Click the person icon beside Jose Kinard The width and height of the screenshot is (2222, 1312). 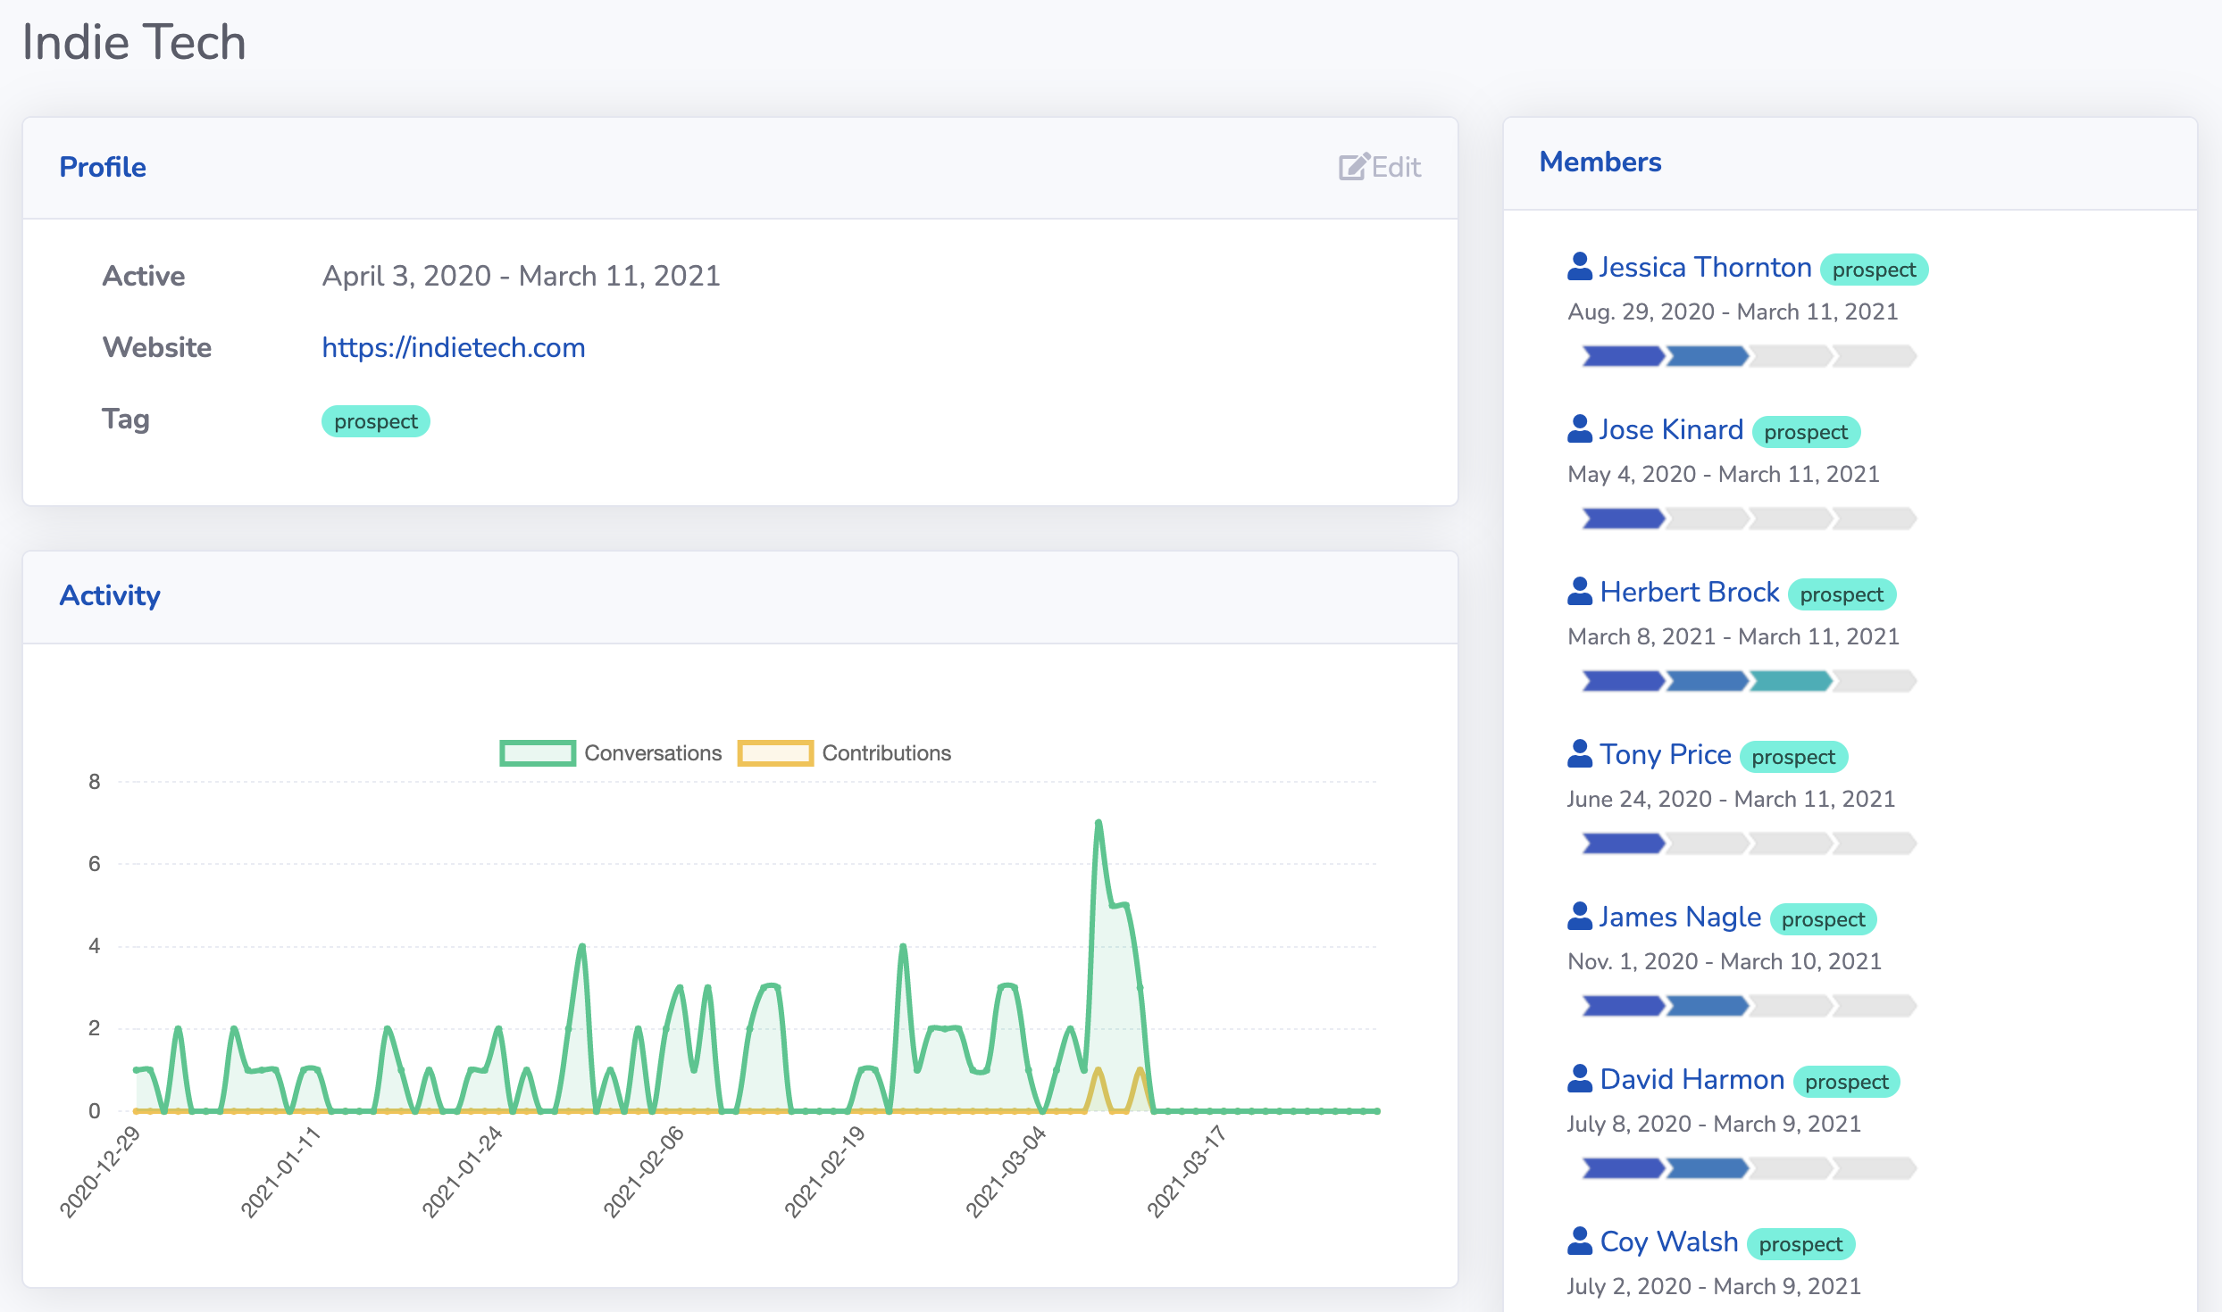coord(1579,428)
